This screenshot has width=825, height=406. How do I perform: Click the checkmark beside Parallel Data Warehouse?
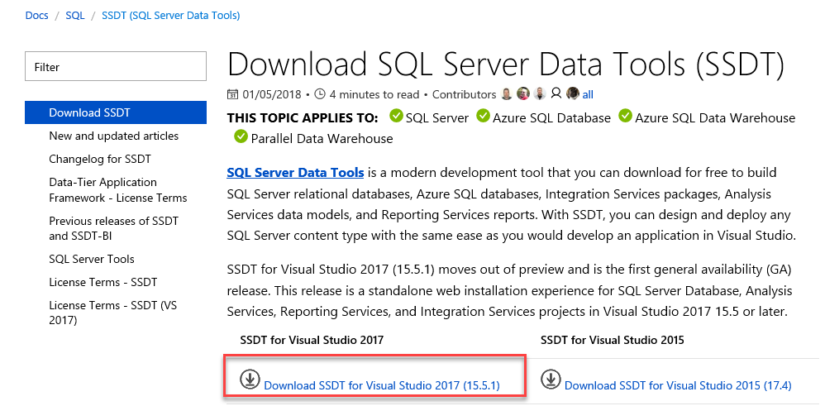click(x=241, y=136)
